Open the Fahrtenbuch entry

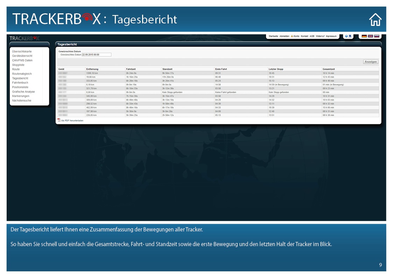coord(20,83)
